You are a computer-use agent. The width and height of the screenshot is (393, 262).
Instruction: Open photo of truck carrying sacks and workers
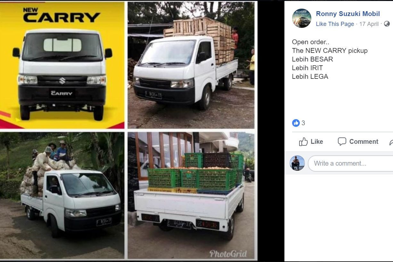[x=62, y=195]
